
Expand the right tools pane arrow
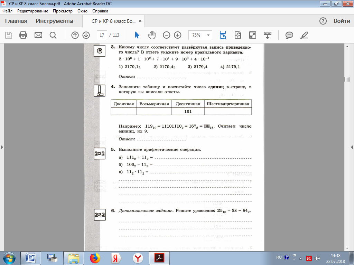352,147
